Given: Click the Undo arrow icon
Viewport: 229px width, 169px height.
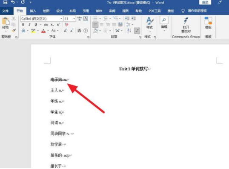Looking at the screenshot, I should [13, 2].
